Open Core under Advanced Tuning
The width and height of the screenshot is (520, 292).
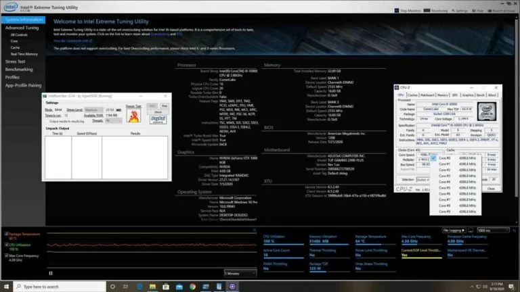click(x=14, y=41)
